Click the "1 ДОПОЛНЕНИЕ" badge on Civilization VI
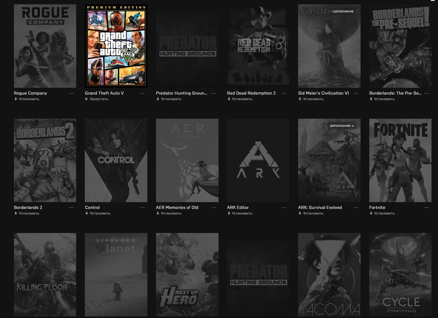This screenshot has height=318, width=438. tap(343, 11)
